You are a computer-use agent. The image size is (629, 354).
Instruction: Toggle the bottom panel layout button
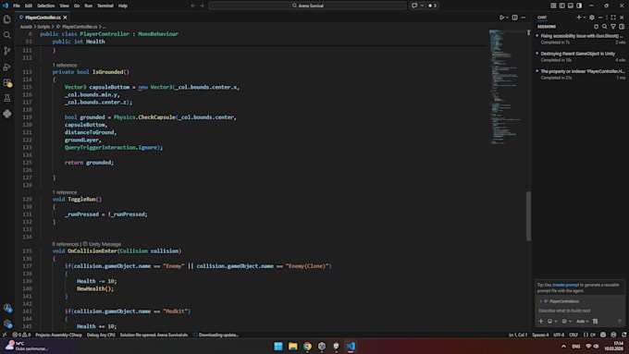(571, 6)
